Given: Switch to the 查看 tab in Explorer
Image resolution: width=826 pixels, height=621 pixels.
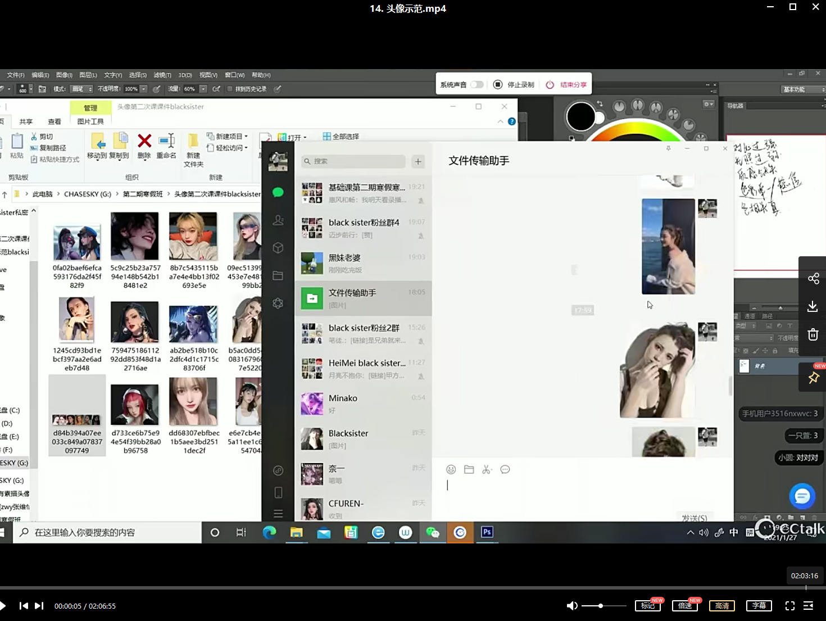Looking at the screenshot, I should [x=55, y=121].
